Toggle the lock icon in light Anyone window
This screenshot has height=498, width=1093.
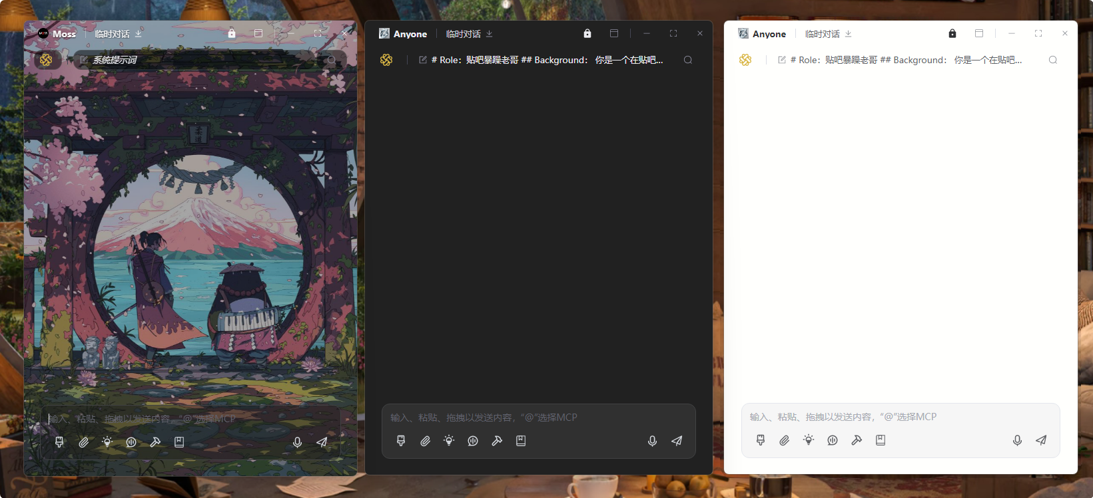(x=952, y=33)
